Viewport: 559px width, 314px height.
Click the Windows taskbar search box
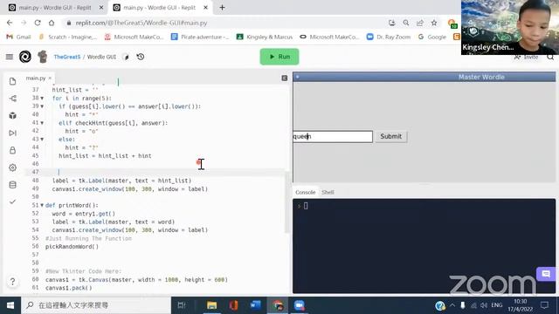(x=96, y=305)
